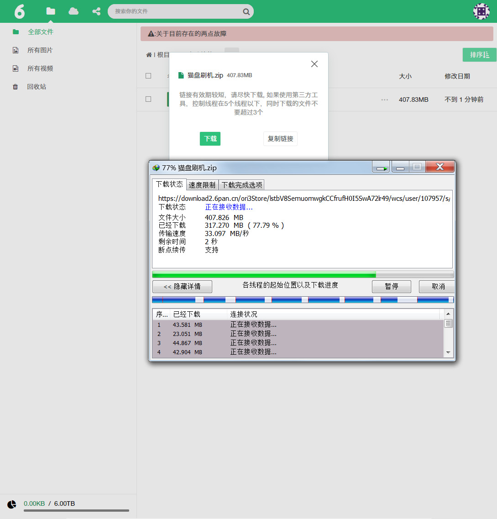Switch to the 下载完成选项 tab

(241, 185)
